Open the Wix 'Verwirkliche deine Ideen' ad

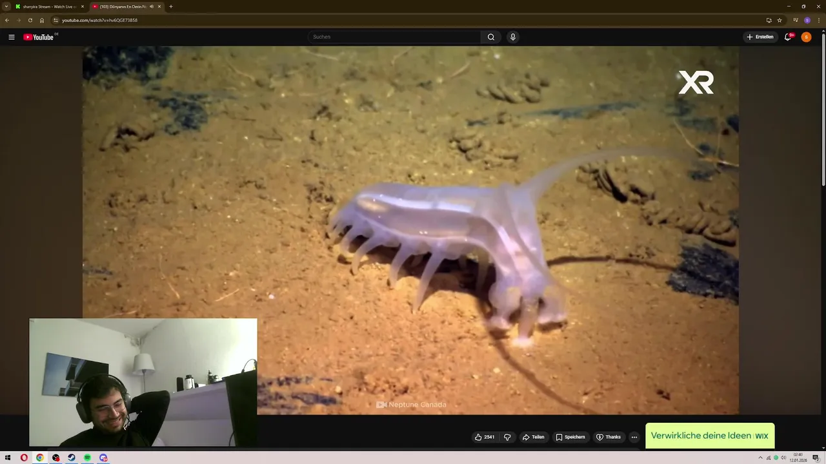(x=710, y=436)
